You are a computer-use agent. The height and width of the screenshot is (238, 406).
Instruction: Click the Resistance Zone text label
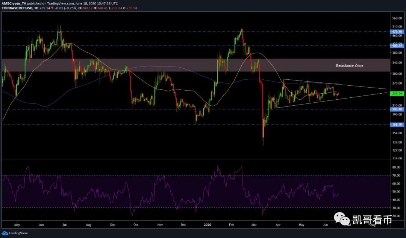[x=349, y=65]
